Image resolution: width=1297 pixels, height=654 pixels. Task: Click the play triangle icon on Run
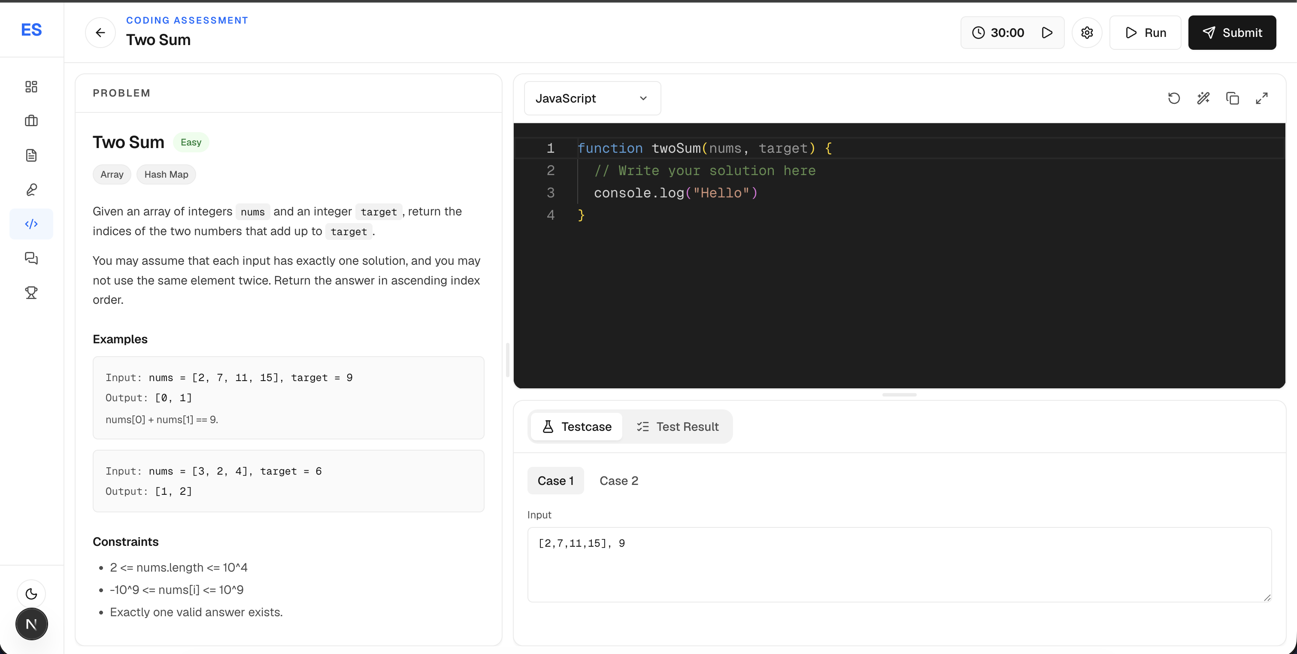[x=1131, y=33]
